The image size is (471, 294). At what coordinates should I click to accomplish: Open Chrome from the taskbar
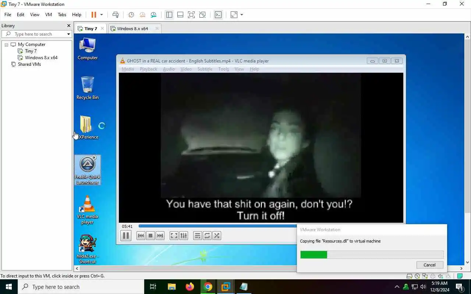click(x=208, y=287)
